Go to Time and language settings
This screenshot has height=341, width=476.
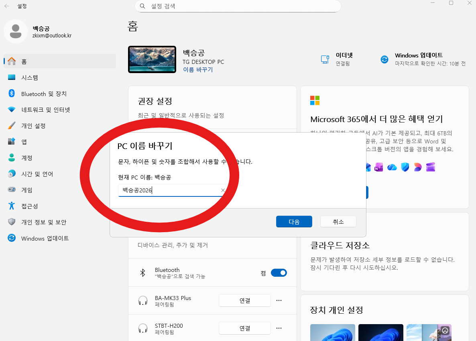coord(37,174)
